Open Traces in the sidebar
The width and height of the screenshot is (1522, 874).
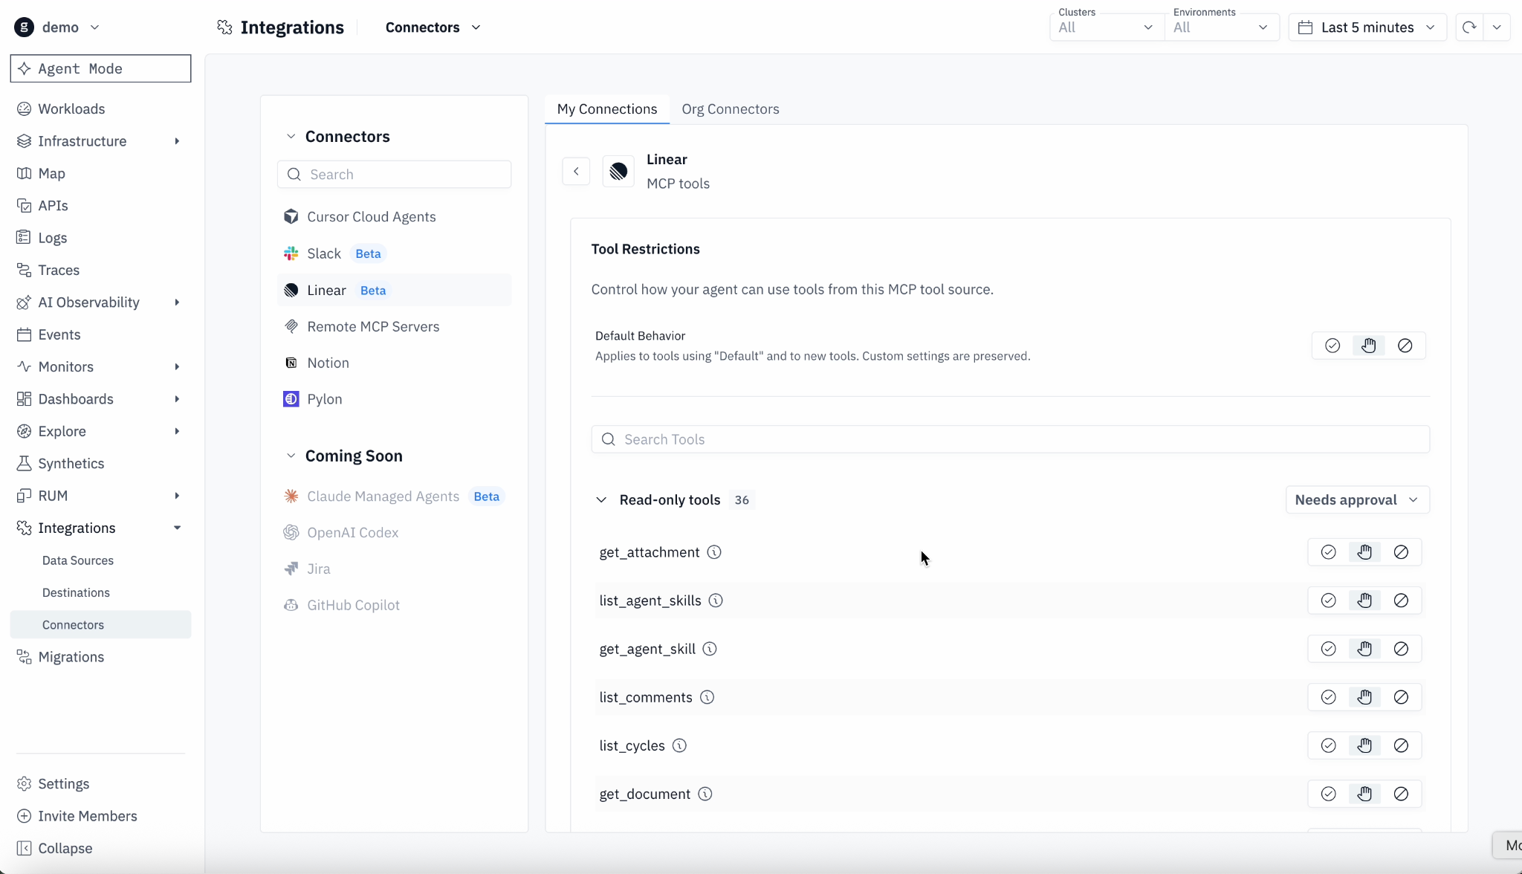coord(100,270)
